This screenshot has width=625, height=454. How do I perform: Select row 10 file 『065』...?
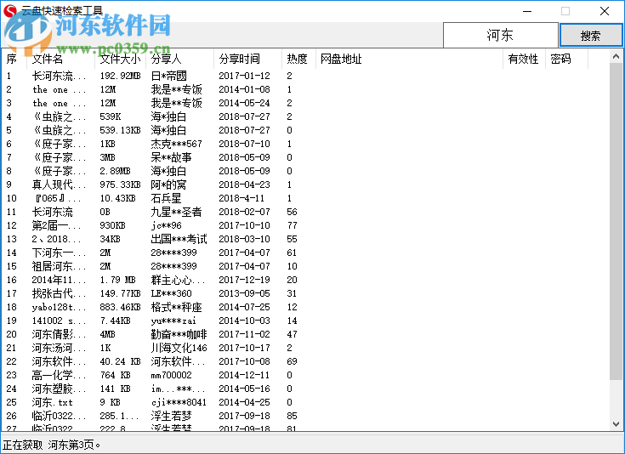[x=305, y=198]
